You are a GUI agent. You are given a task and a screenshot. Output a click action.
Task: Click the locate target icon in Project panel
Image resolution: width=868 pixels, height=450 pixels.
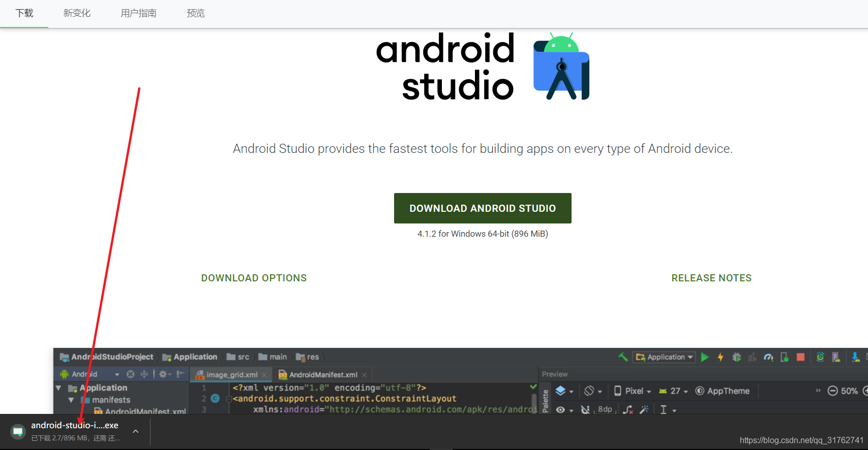coord(131,374)
